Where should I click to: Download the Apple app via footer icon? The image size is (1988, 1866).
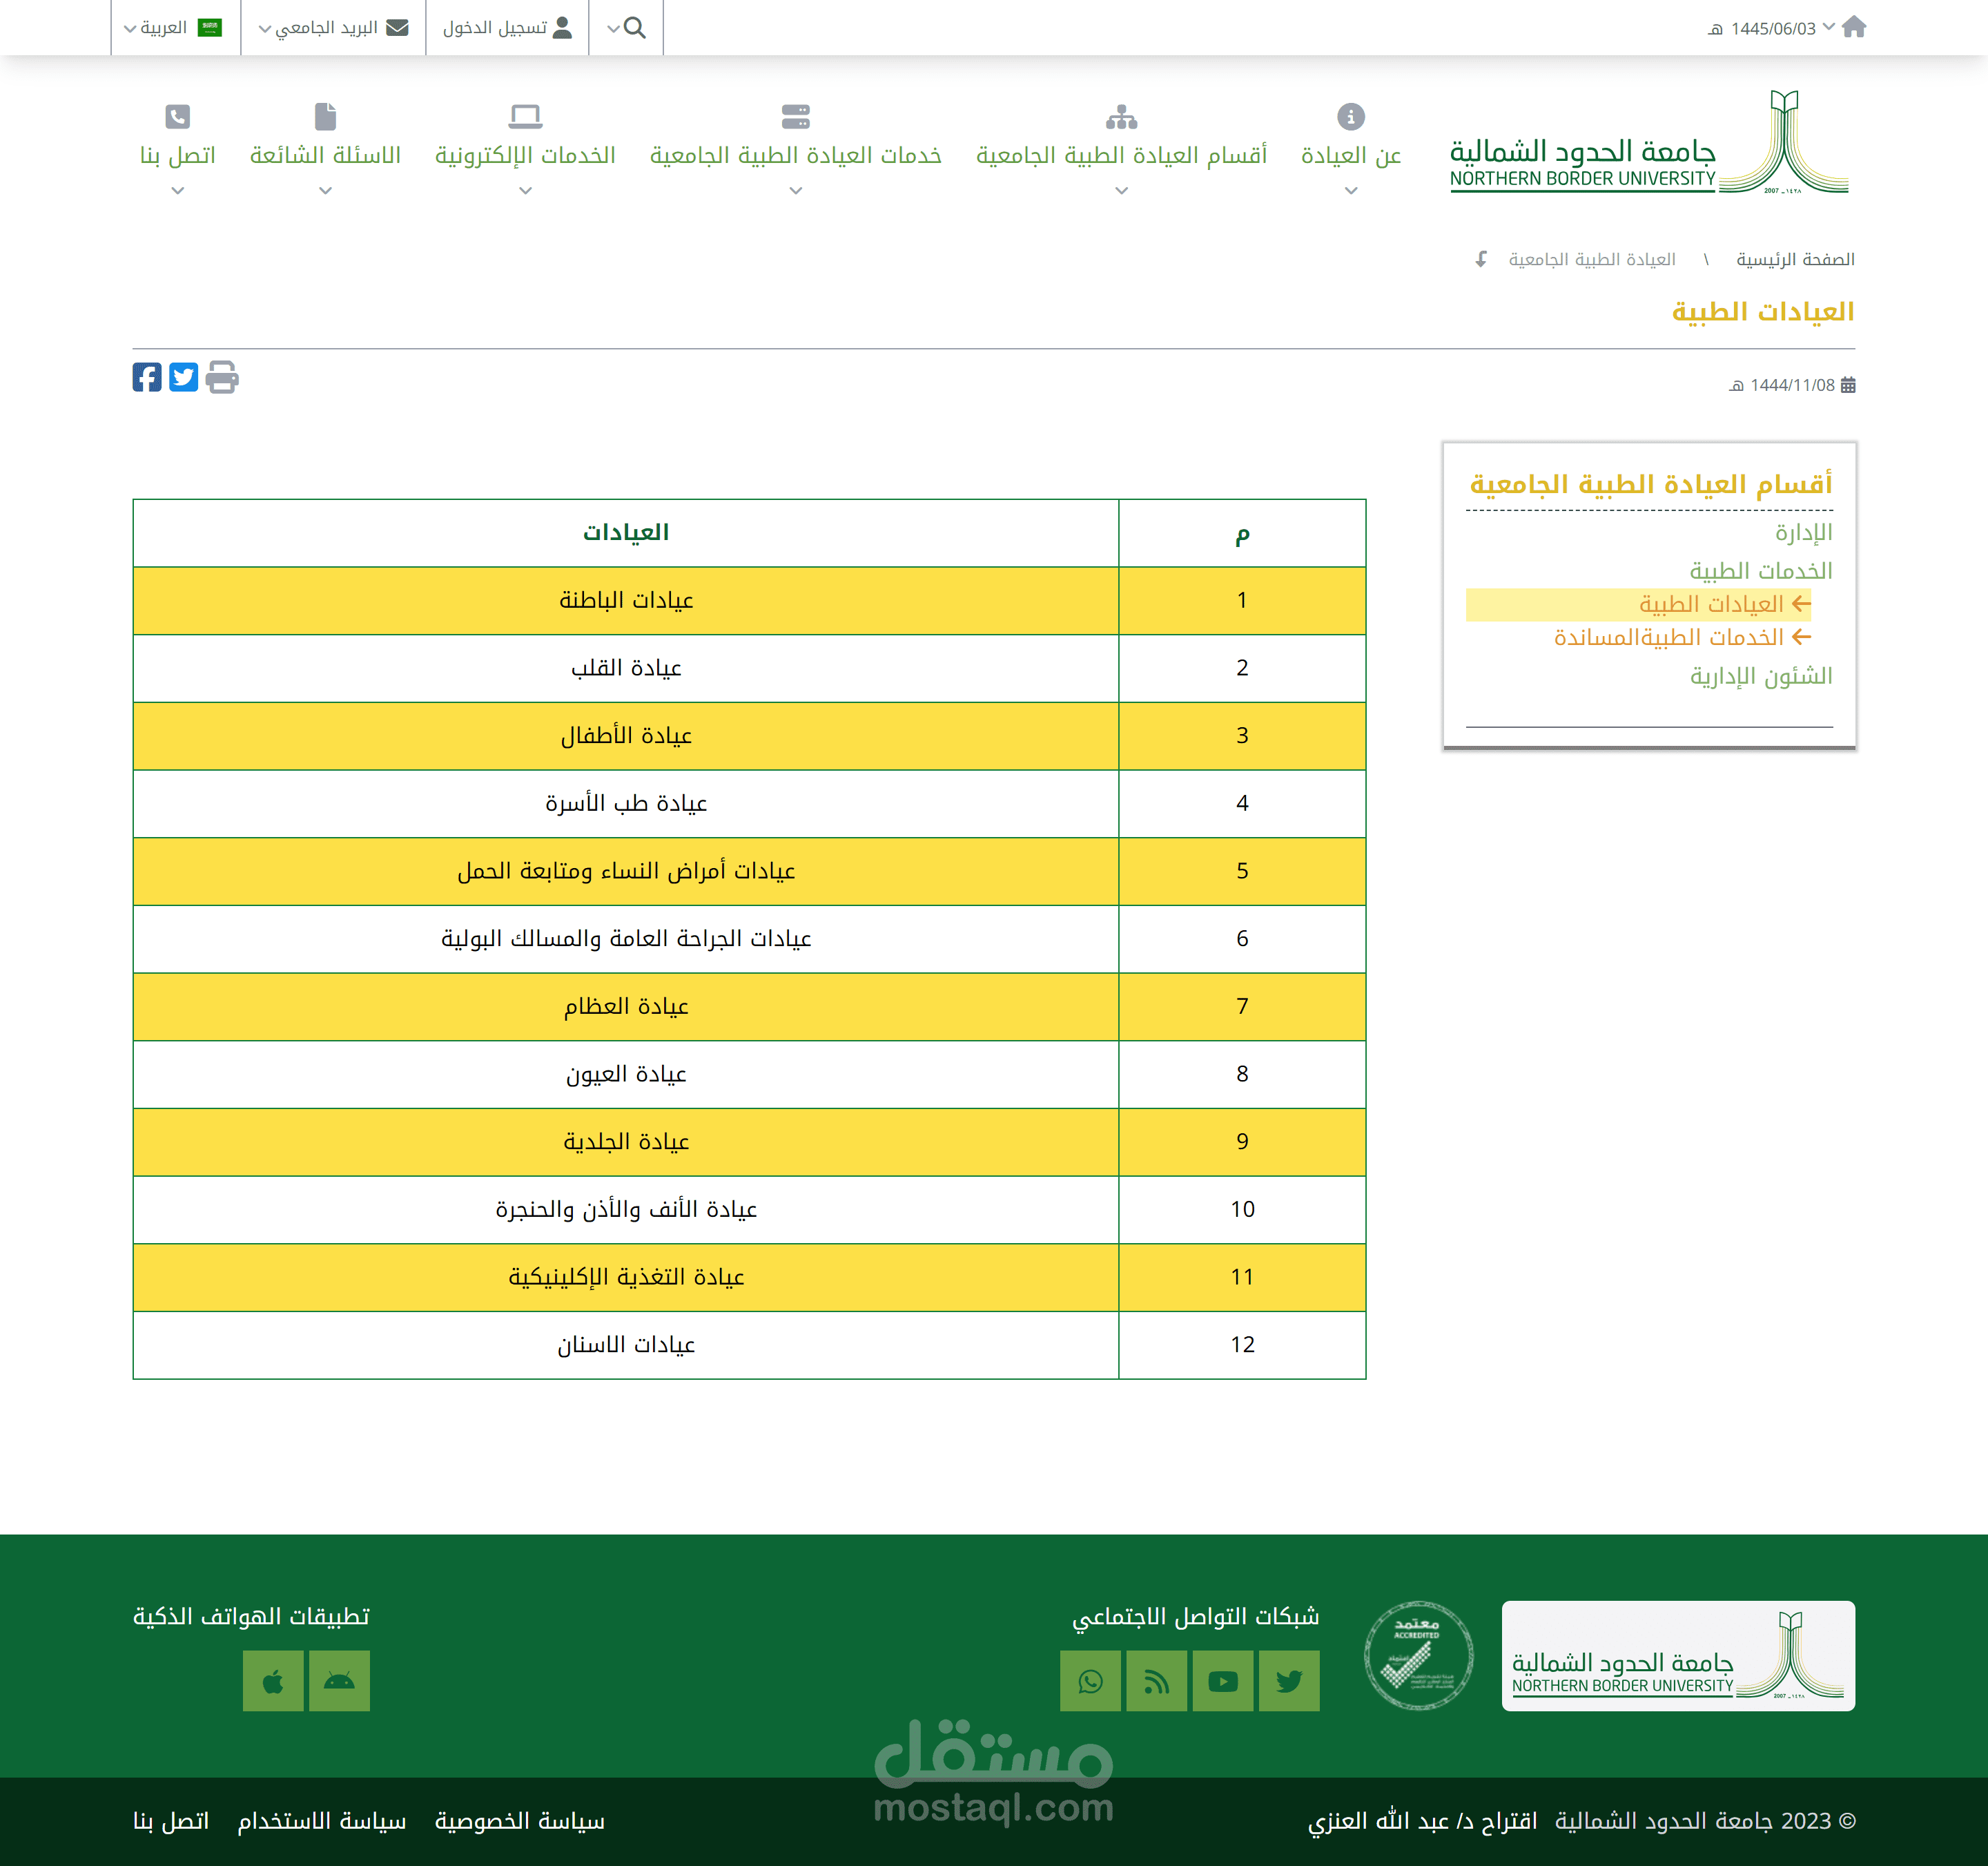coord(273,1681)
